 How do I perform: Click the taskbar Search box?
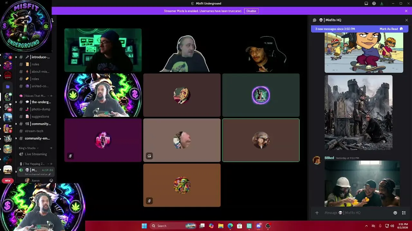click(x=173, y=226)
